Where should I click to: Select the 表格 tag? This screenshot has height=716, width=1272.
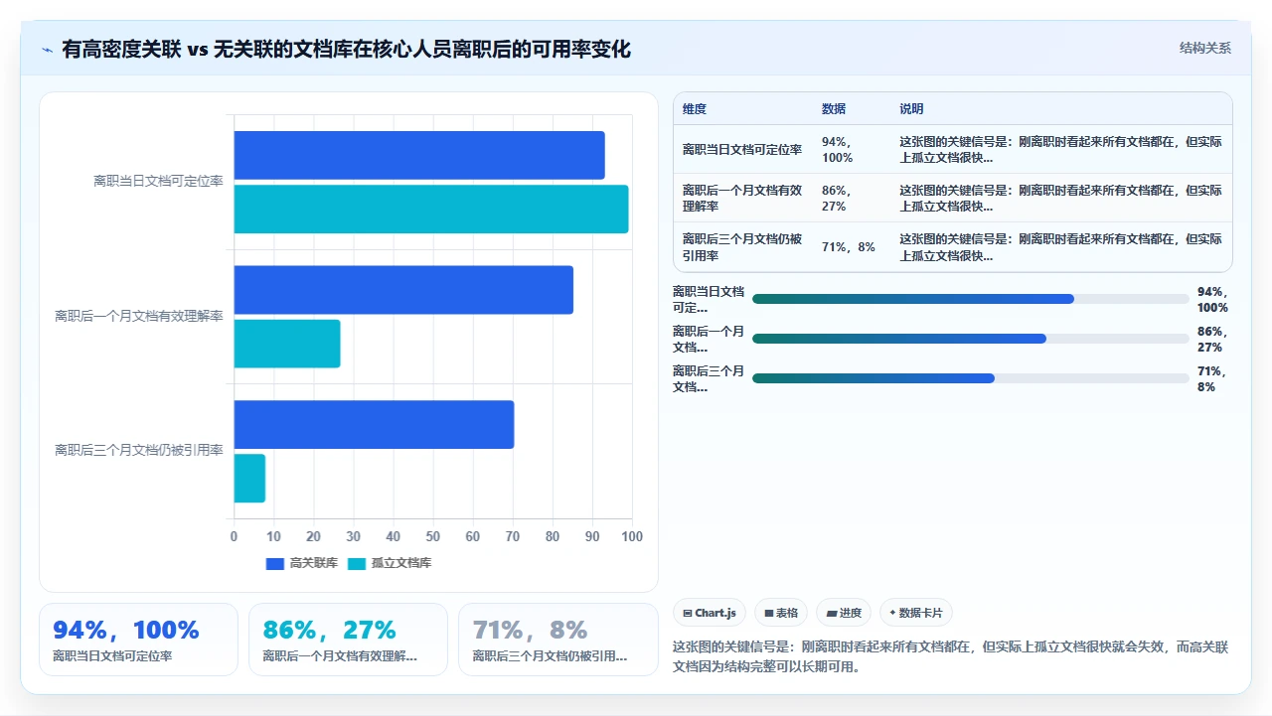(x=781, y=614)
